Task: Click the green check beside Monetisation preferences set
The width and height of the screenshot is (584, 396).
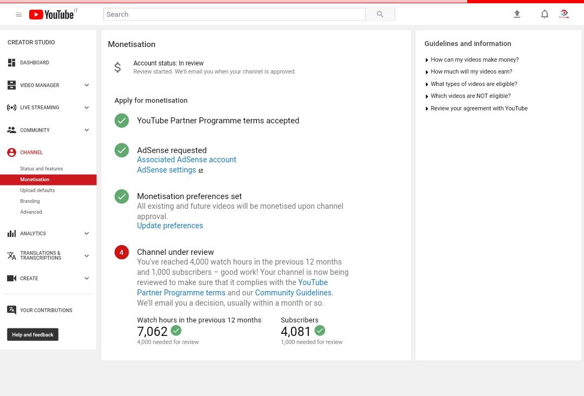Action: (122, 196)
